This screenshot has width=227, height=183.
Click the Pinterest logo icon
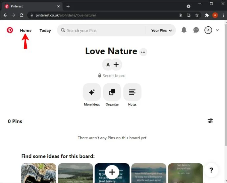click(10, 30)
